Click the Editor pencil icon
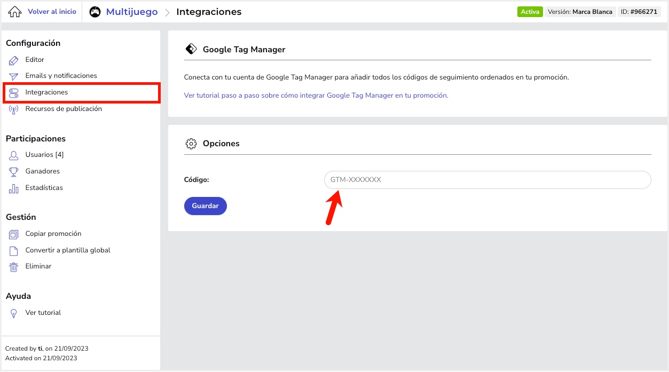This screenshot has height=372, width=669. [14, 60]
